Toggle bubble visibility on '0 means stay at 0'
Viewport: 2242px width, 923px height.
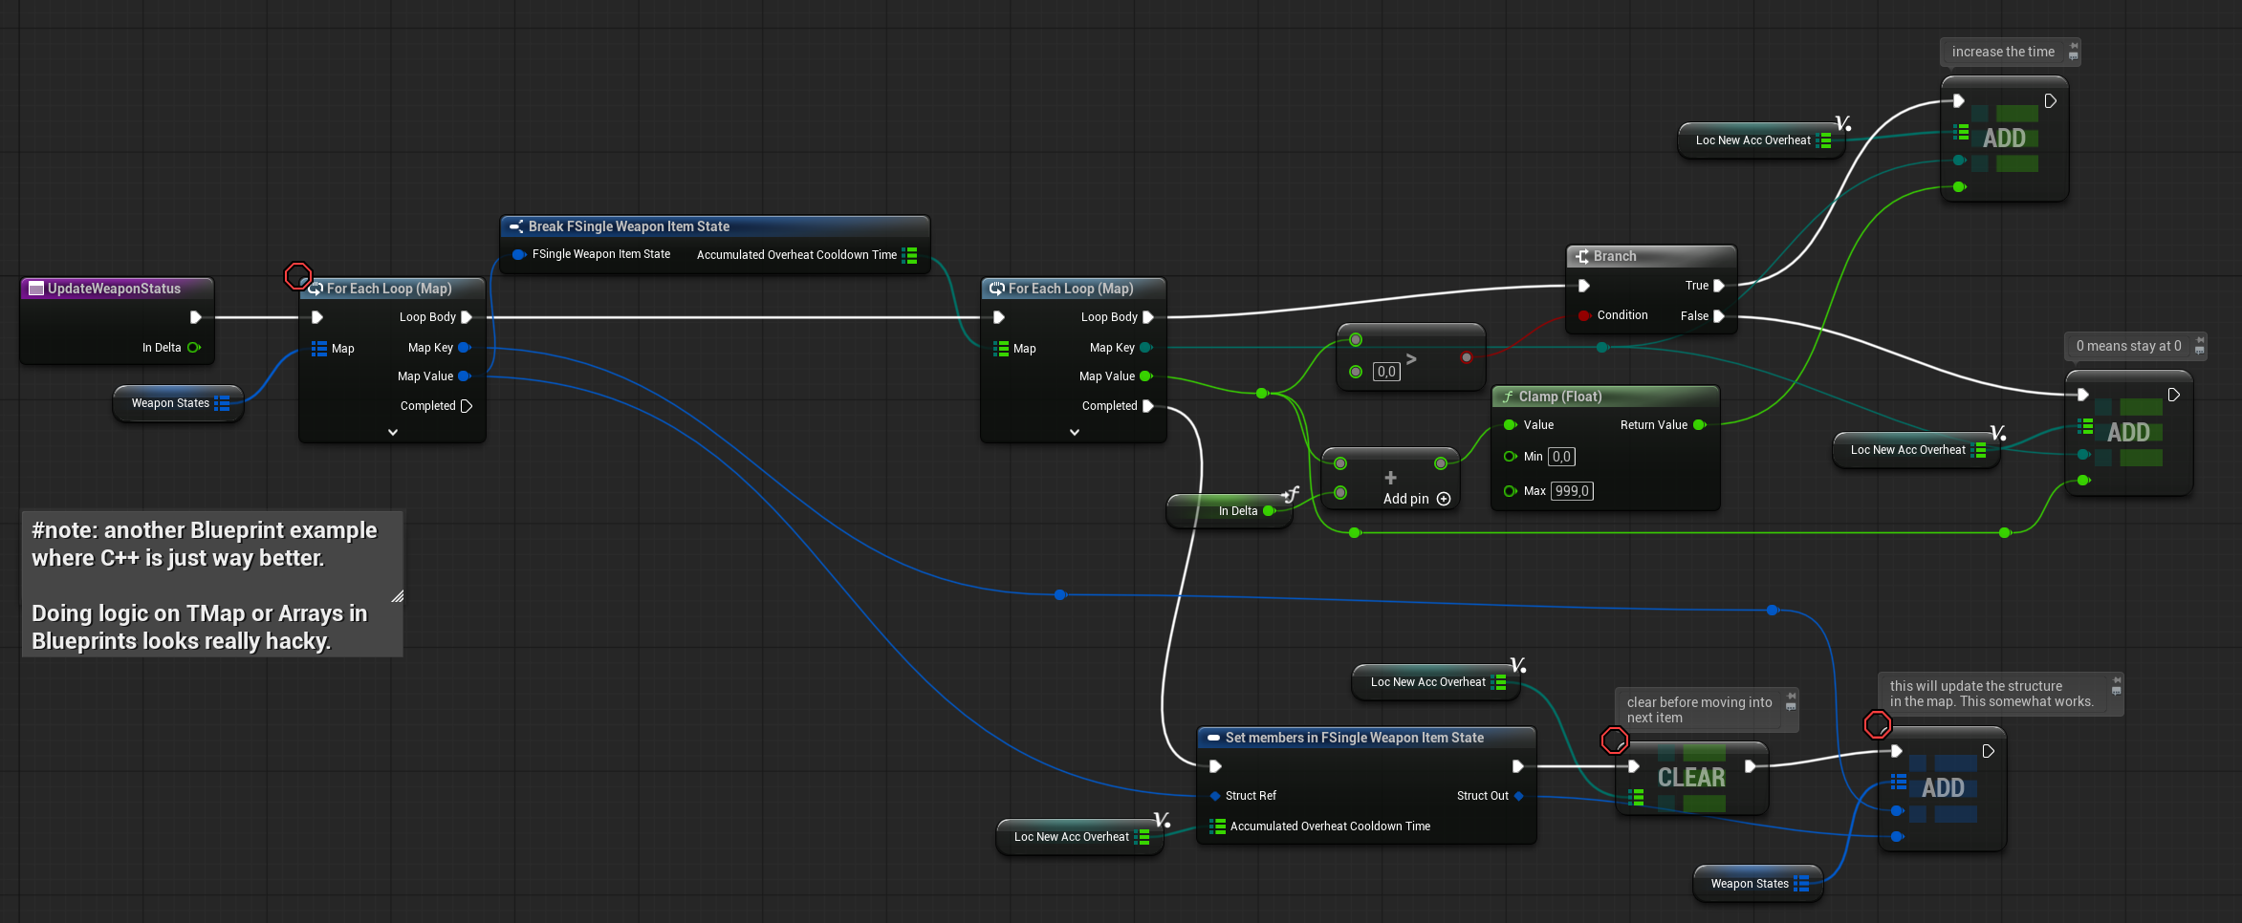2200,351
